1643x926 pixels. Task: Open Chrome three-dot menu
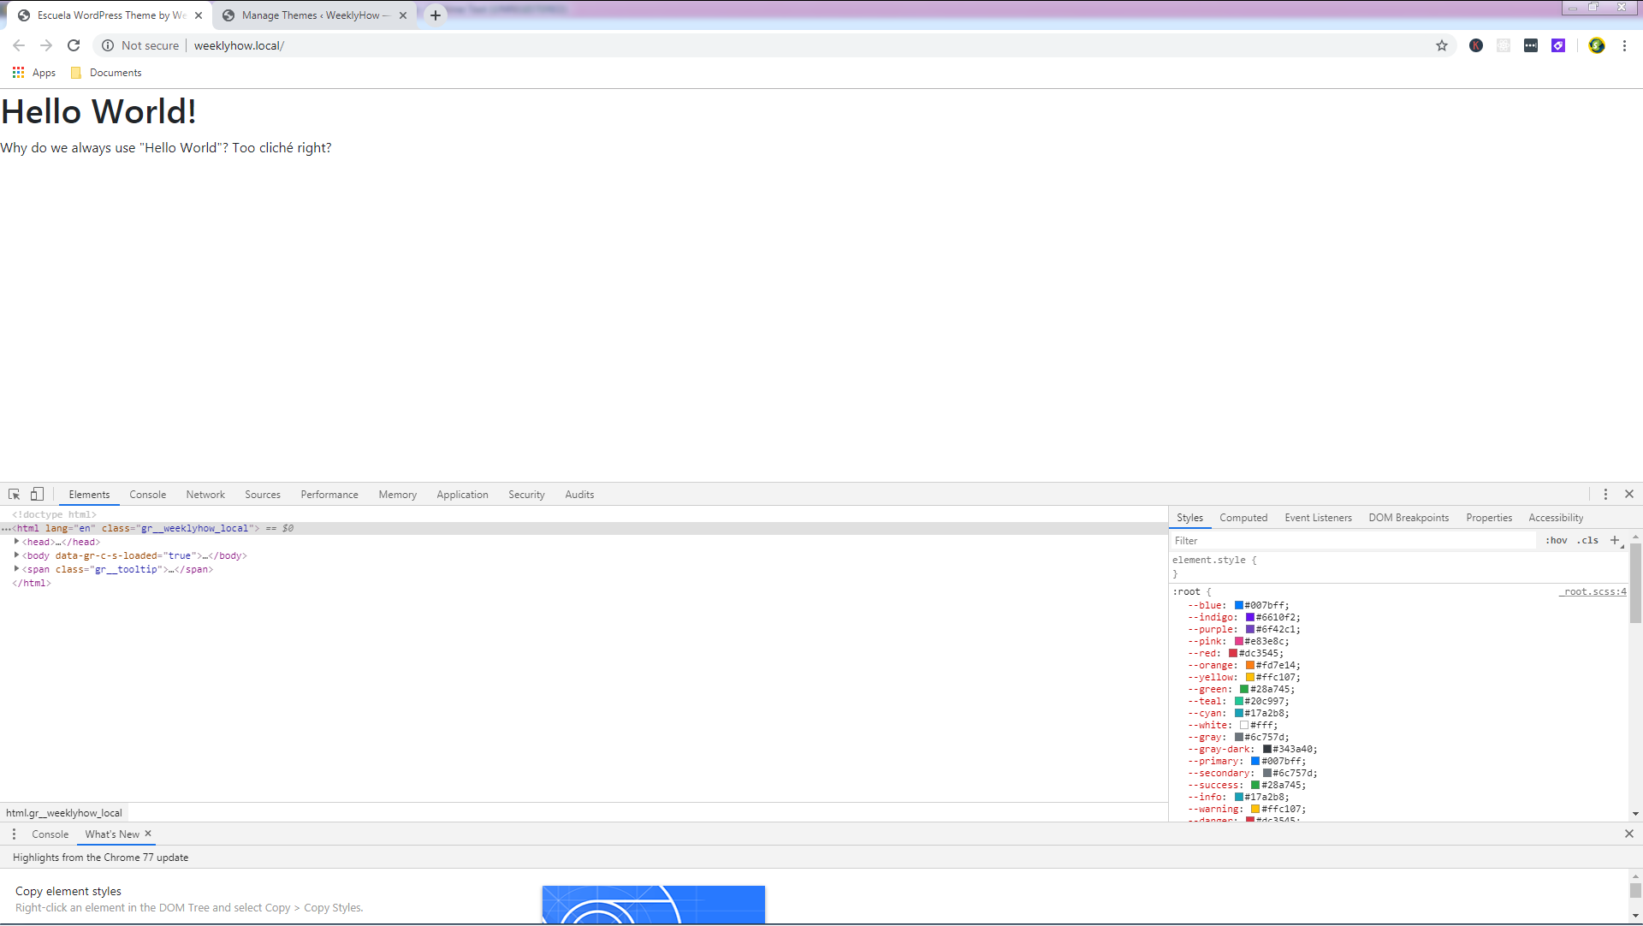[x=1624, y=45]
